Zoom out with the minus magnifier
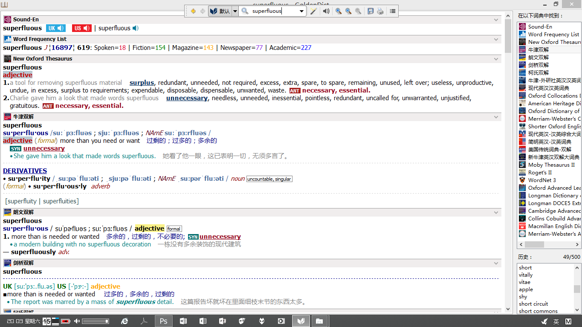The width and height of the screenshot is (582, 327). tap(349, 11)
